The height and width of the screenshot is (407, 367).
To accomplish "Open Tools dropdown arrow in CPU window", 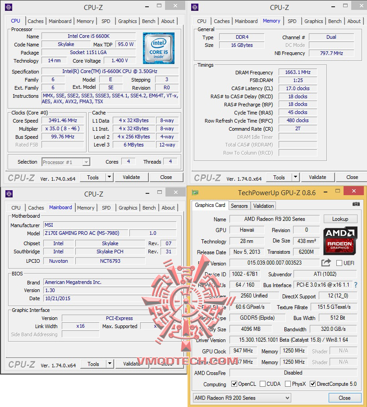I will [110, 177].
